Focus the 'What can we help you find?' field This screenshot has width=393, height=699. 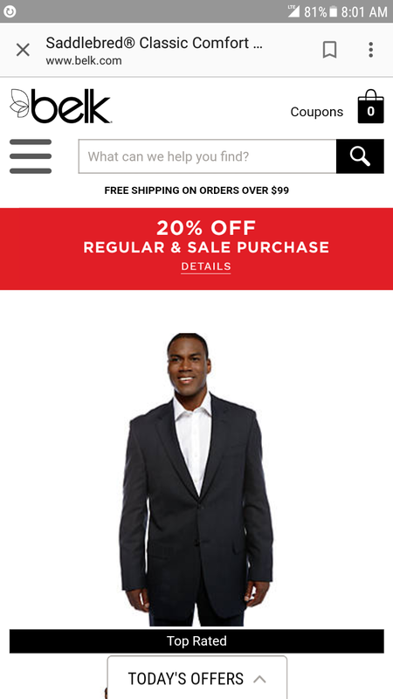tap(207, 156)
